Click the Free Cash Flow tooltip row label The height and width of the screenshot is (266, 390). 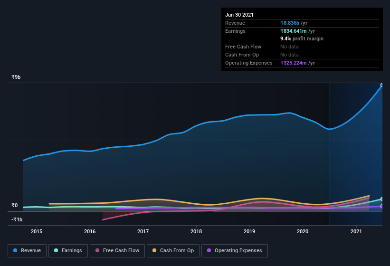pos(243,47)
